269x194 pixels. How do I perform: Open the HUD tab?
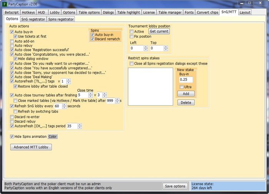point(42,13)
